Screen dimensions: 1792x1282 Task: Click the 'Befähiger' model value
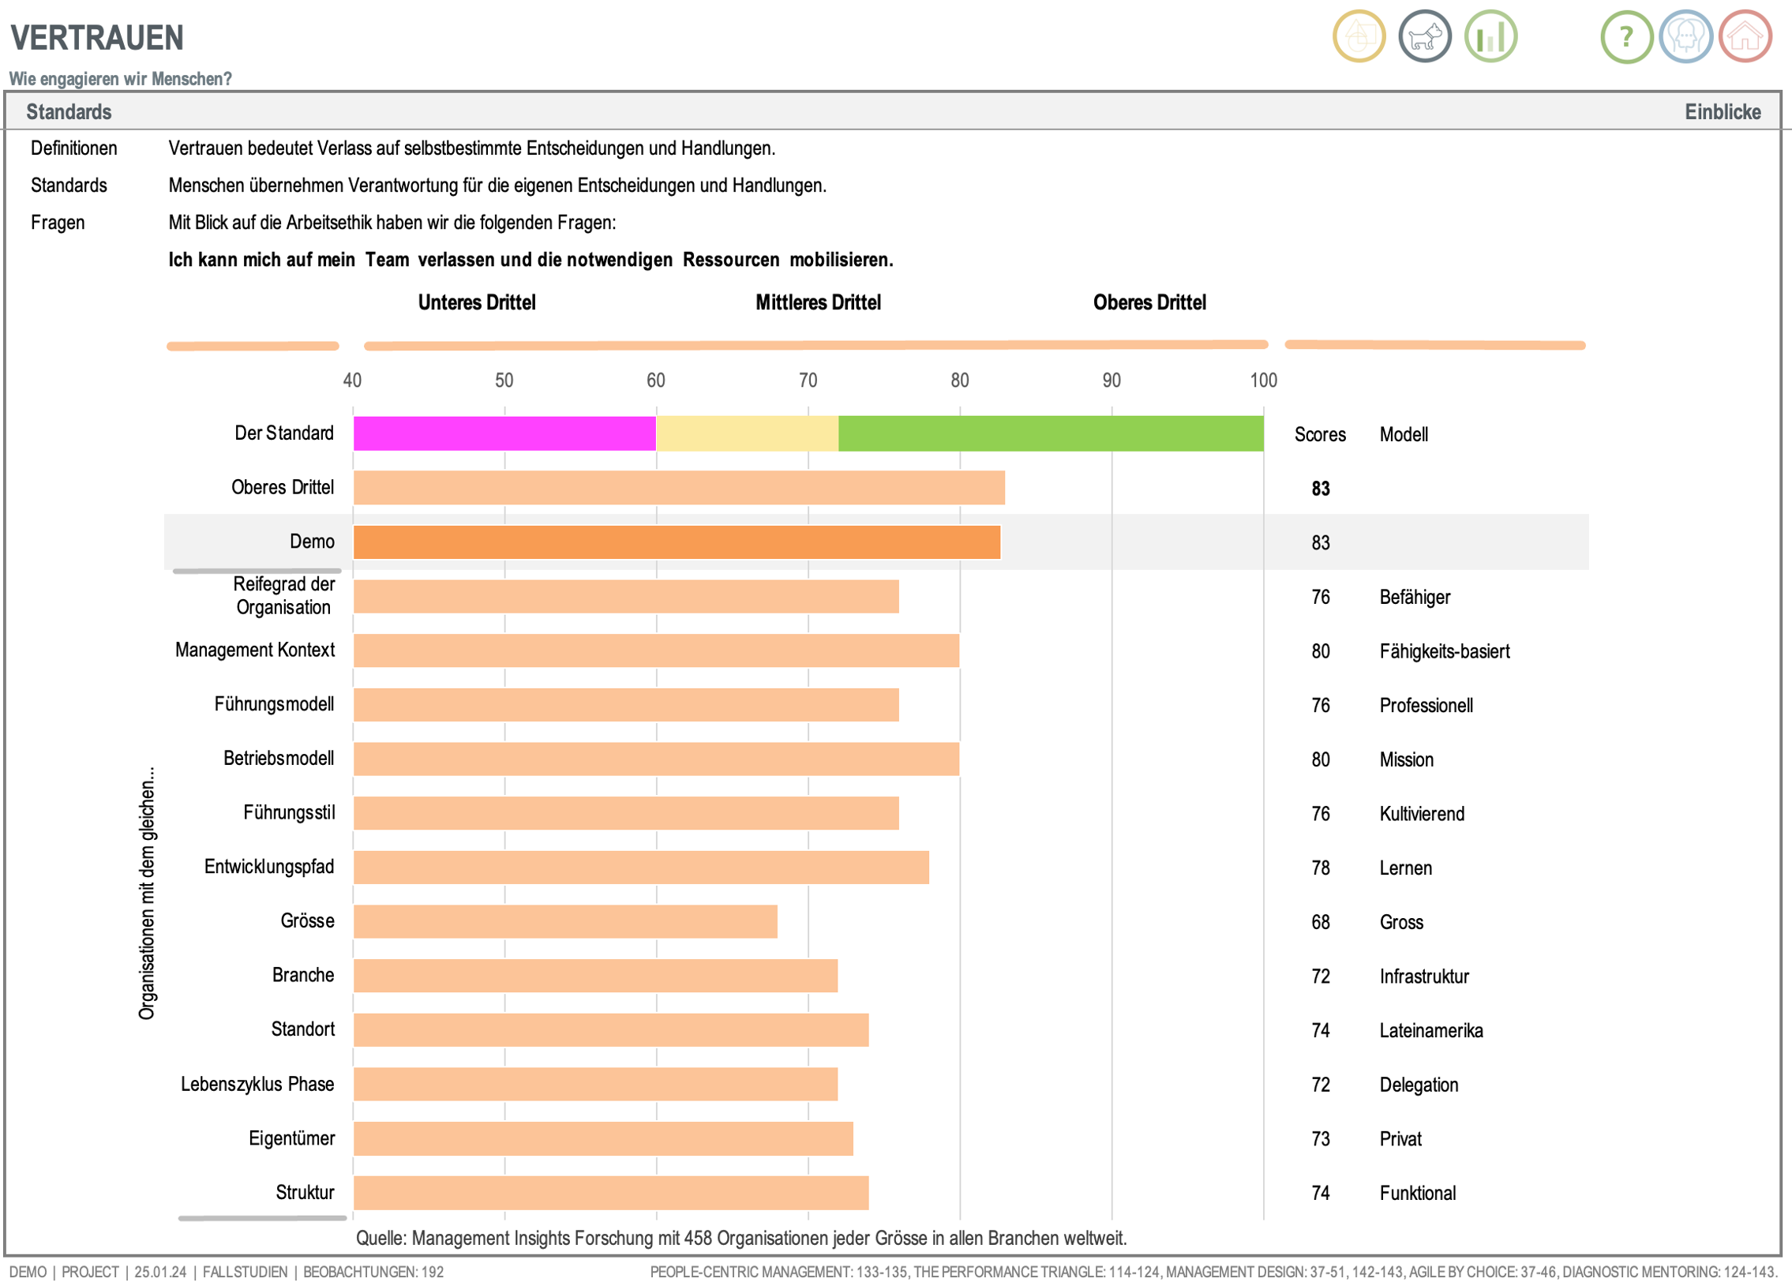click(x=1415, y=598)
